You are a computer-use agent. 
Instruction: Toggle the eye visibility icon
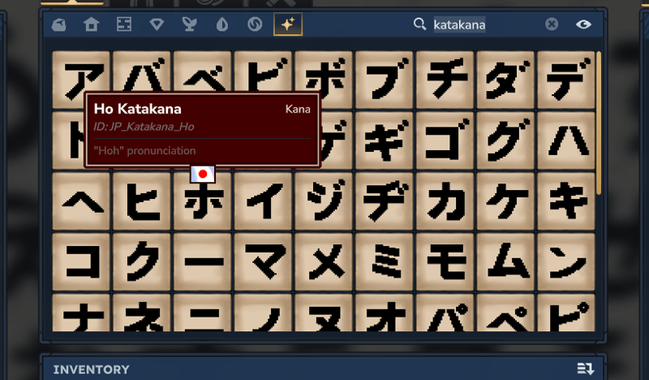(x=583, y=24)
